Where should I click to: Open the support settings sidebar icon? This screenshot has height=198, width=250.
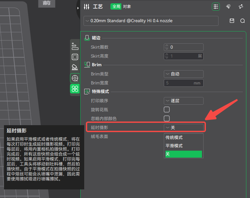tap(75, 67)
